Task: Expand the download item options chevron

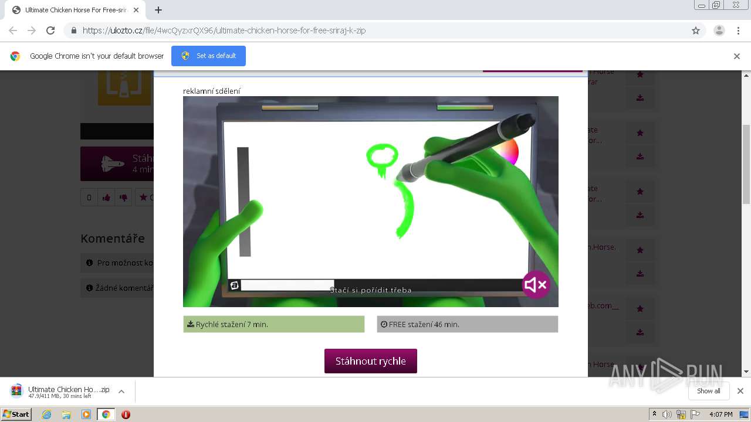Action: click(x=121, y=392)
